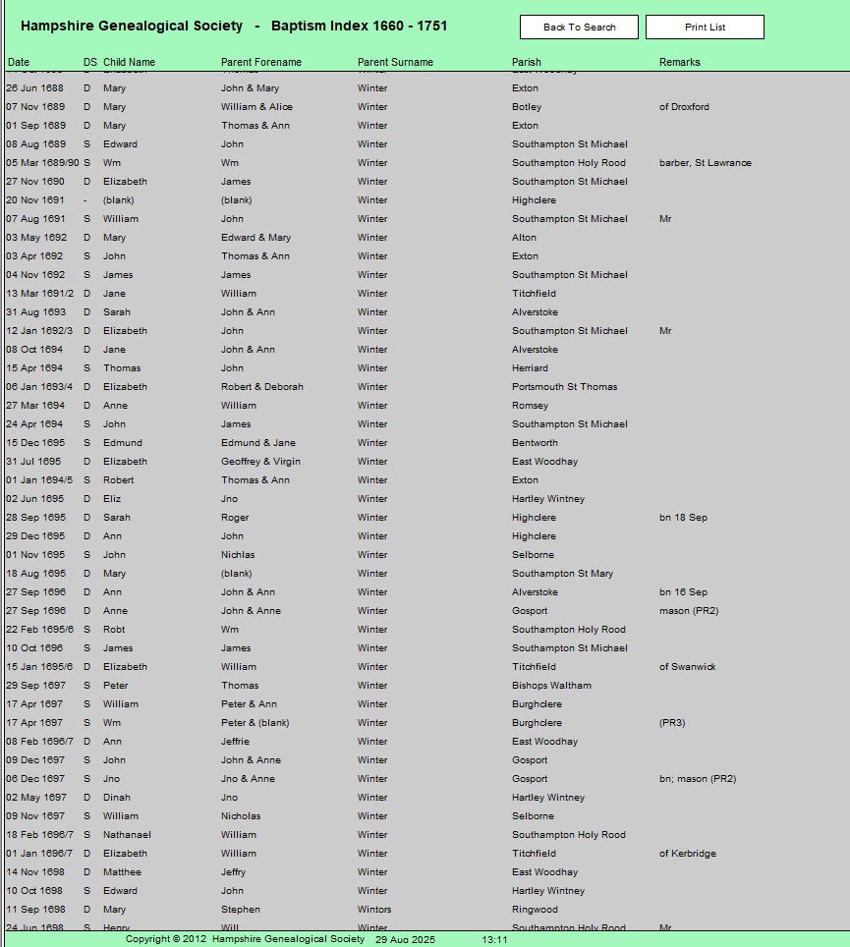Click the 'Robert & Deborah' parent forename
This screenshot has height=947, width=850.
pyautogui.click(x=261, y=387)
